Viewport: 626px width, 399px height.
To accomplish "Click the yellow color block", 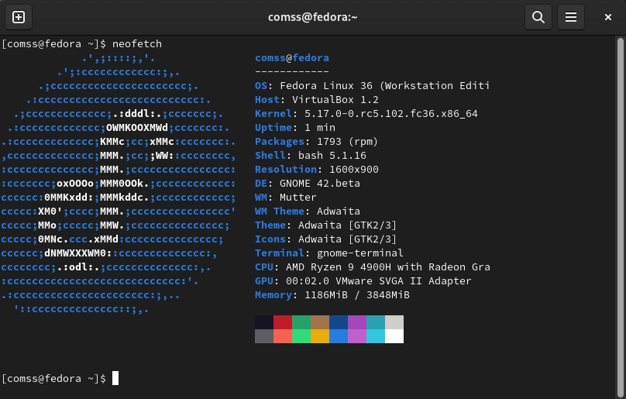I will [x=320, y=336].
